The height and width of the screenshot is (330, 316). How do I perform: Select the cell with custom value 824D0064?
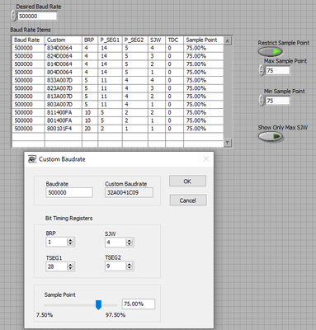point(64,56)
